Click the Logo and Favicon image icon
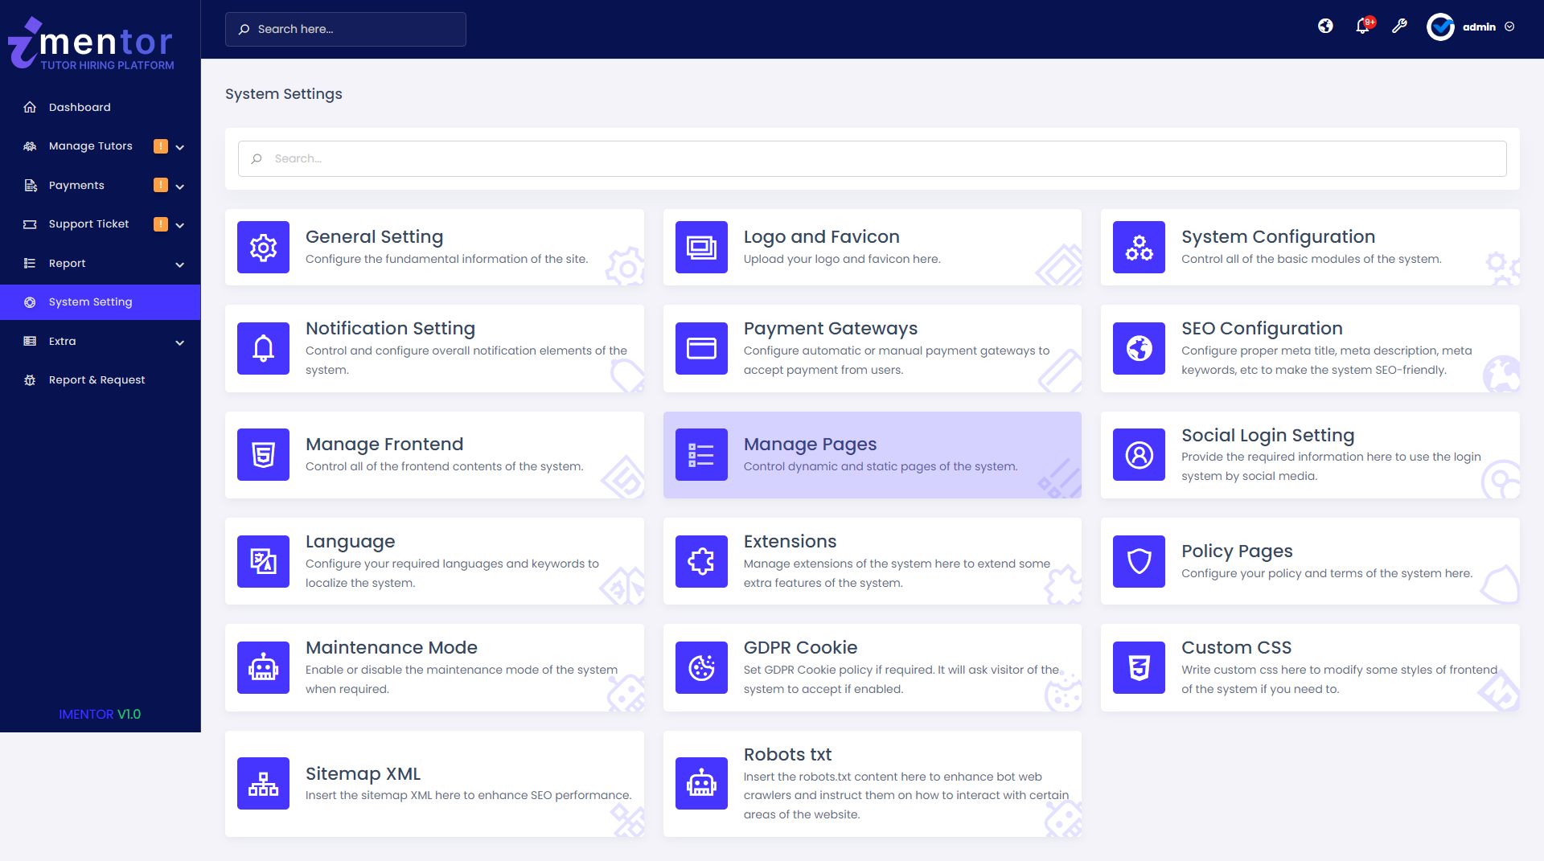Screen dimensions: 1544x861 click(x=700, y=247)
